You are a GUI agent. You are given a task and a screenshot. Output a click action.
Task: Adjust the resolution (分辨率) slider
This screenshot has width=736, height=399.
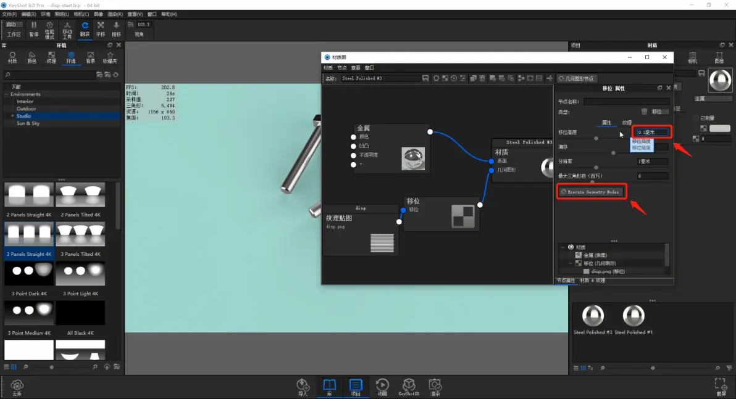pos(596,167)
